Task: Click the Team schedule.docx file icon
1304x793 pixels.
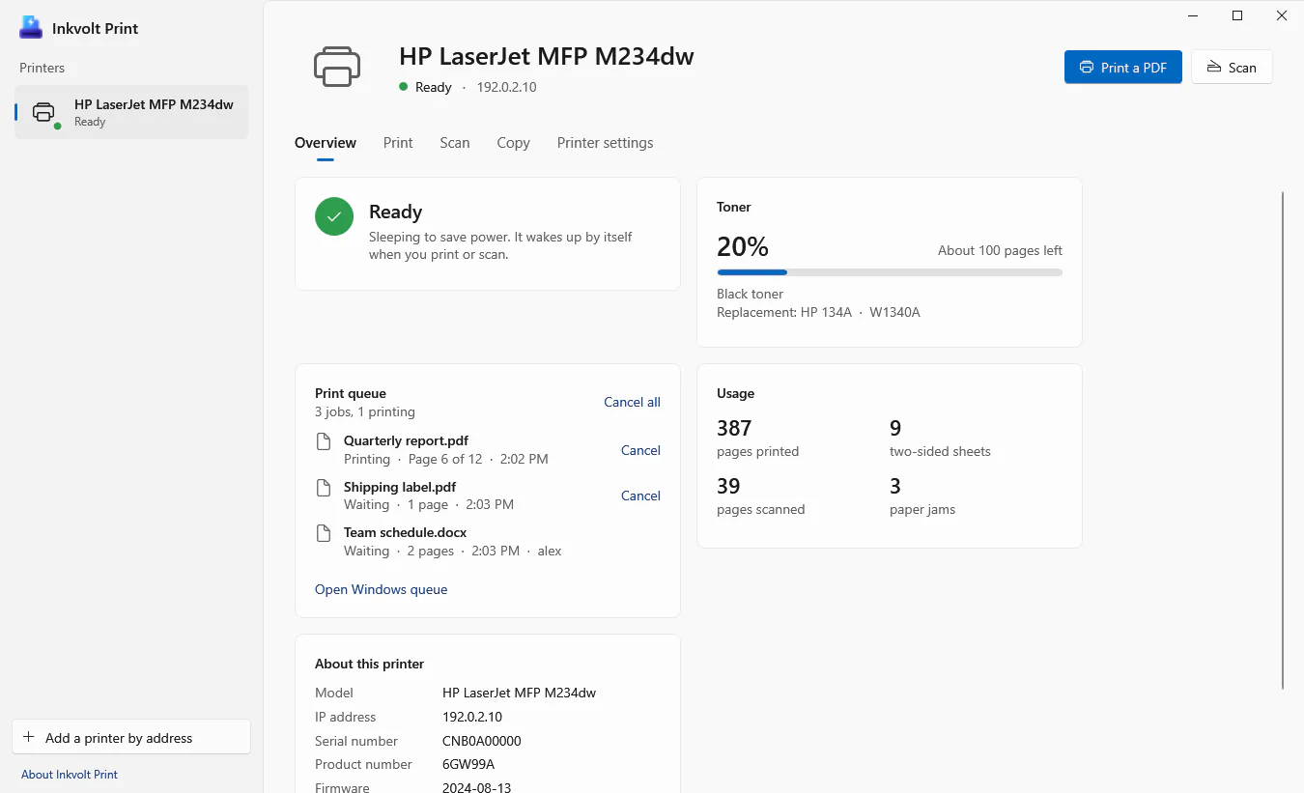Action: click(325, 533)
